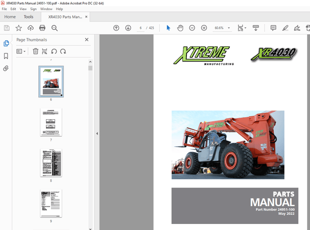
Task: Zoom in with plus icon
Action: pyautogui.click(x=204, y=28)
